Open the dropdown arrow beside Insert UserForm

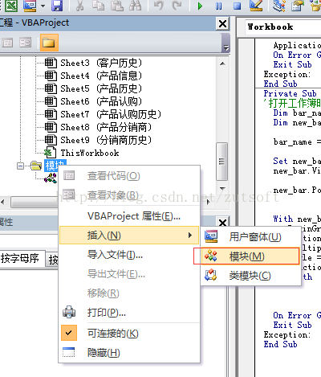coord(43,6)
